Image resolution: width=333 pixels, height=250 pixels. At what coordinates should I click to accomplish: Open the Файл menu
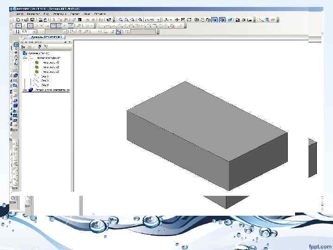tap(19, 14)
